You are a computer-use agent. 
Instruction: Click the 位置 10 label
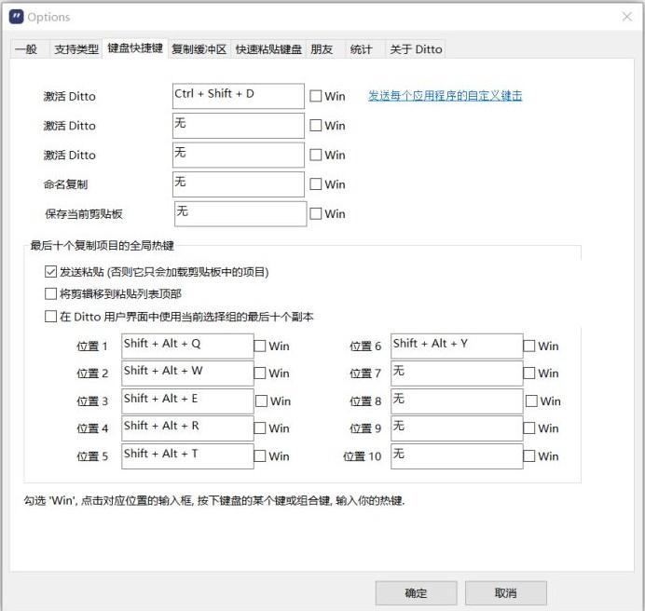pos(362,456)
